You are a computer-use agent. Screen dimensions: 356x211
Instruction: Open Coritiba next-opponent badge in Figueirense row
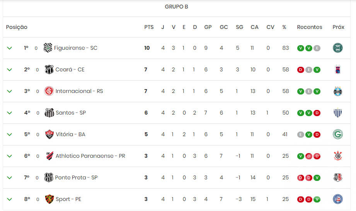338,48
